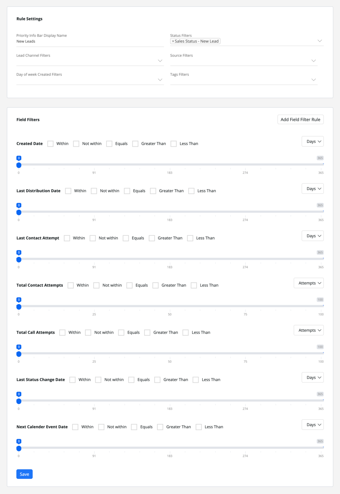Click the Created Date slider handle

[19, 165]
